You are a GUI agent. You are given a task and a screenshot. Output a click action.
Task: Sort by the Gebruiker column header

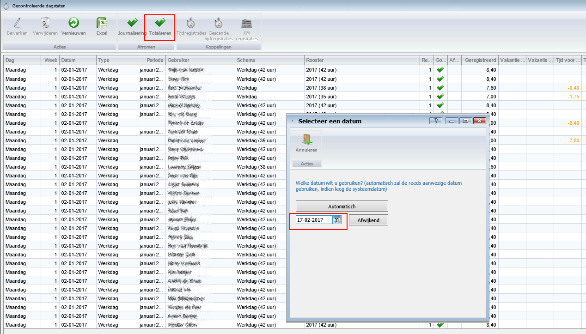point(200,60)
